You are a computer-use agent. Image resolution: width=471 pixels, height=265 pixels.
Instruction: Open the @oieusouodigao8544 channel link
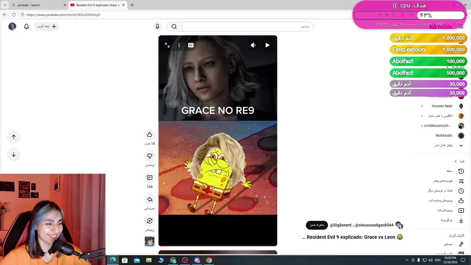(374, 225)
